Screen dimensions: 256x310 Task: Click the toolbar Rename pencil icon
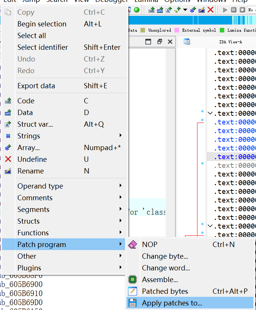pos(202,10)
